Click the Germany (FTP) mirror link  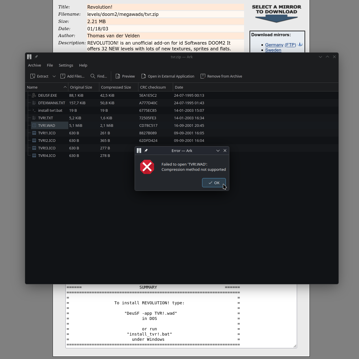coord(281,45)
